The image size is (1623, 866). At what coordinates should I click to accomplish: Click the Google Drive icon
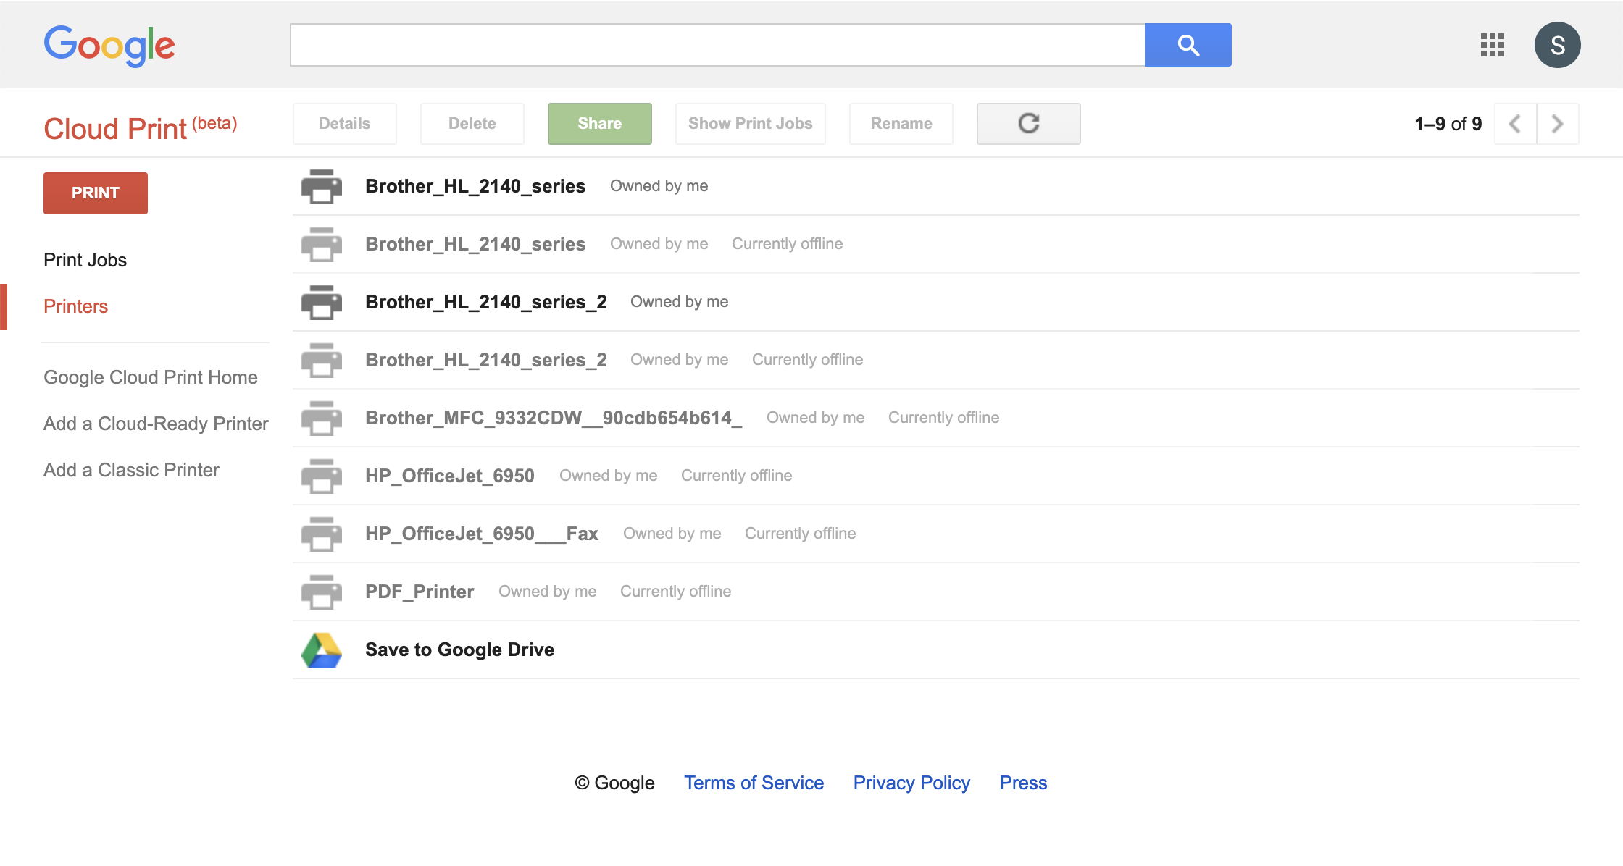(x=321, y=649)
